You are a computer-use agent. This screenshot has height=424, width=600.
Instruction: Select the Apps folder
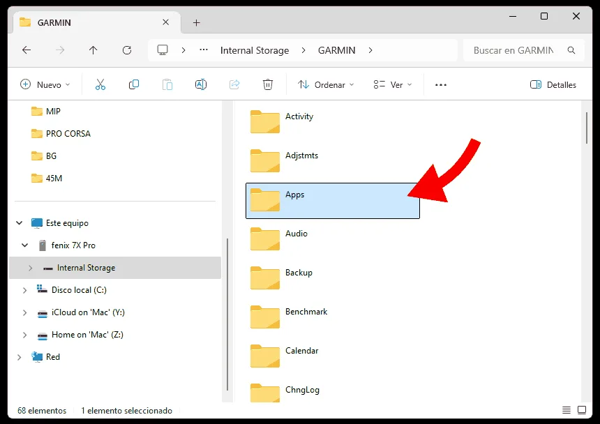pyautogui.click(x=333, y=201)
